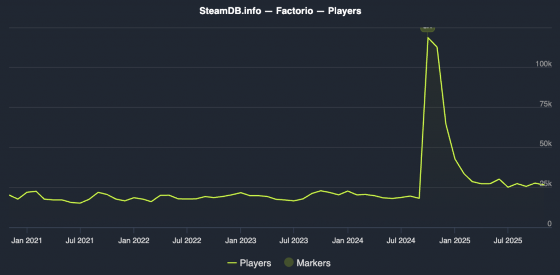Screen dimensions: 560x275
Task: Click the 75k y-axis label
Action: pyautogui.click(x=546, y=104)
